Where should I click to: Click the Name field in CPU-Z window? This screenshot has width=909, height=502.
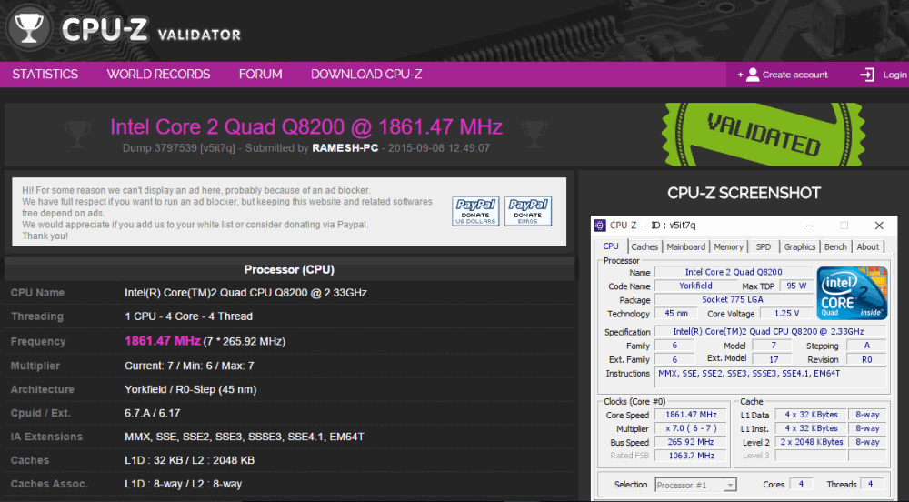(734, 273)
